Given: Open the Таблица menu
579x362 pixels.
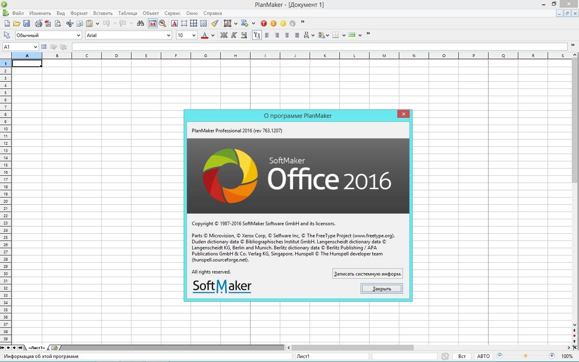Looking at the screenshot, I should tap(128, 13).
